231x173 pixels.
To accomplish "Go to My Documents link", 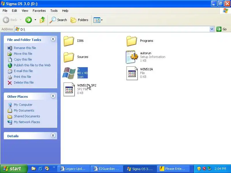I will (x=24, y=110).
